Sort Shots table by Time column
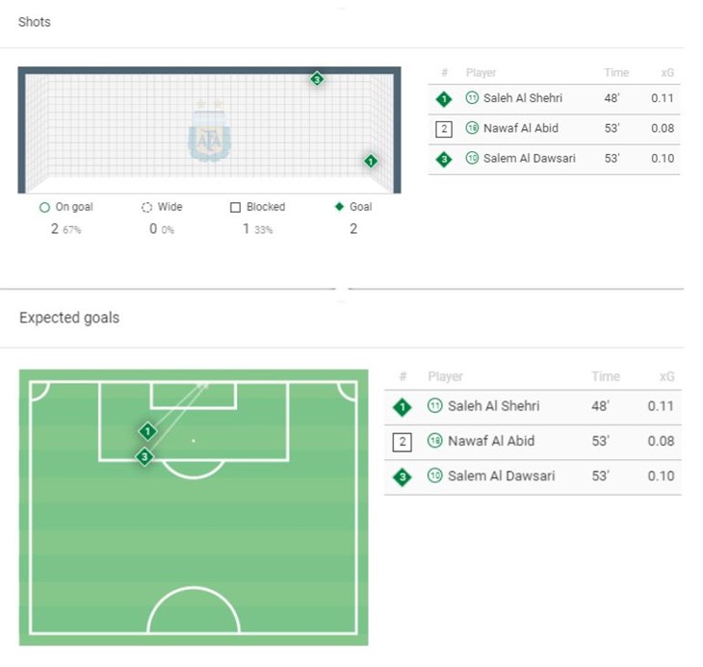The image size is (703, 667). click(x=616, y=73)
